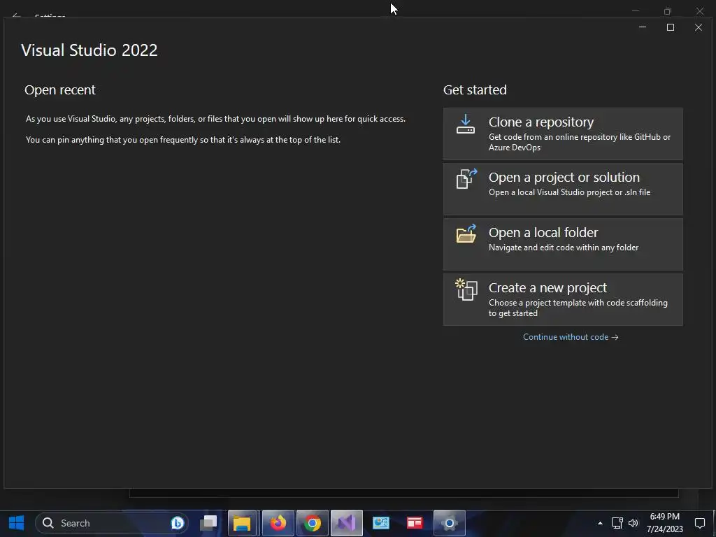Open the blue monitor app on the taskbar
The image size is (716, 537).
pyautogui.click(x=381, y=523)
